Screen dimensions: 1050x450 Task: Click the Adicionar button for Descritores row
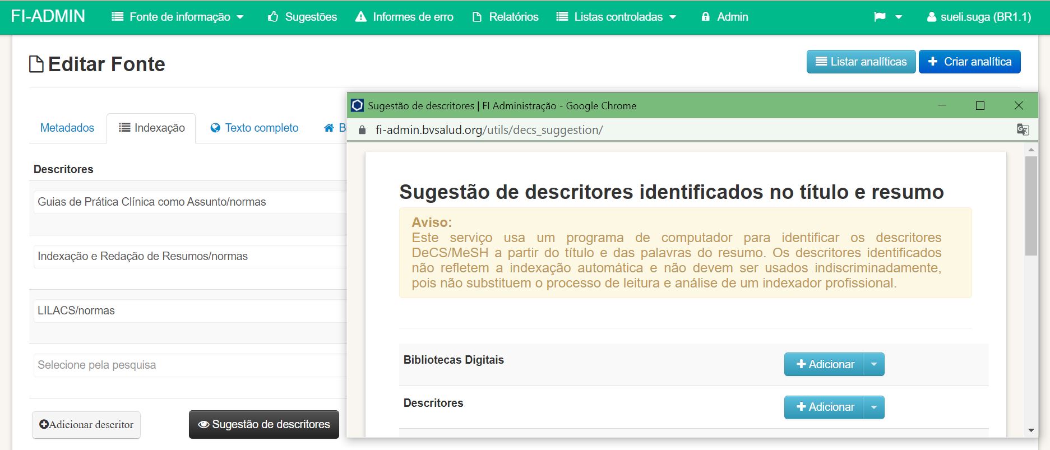(x=824, y=407)
